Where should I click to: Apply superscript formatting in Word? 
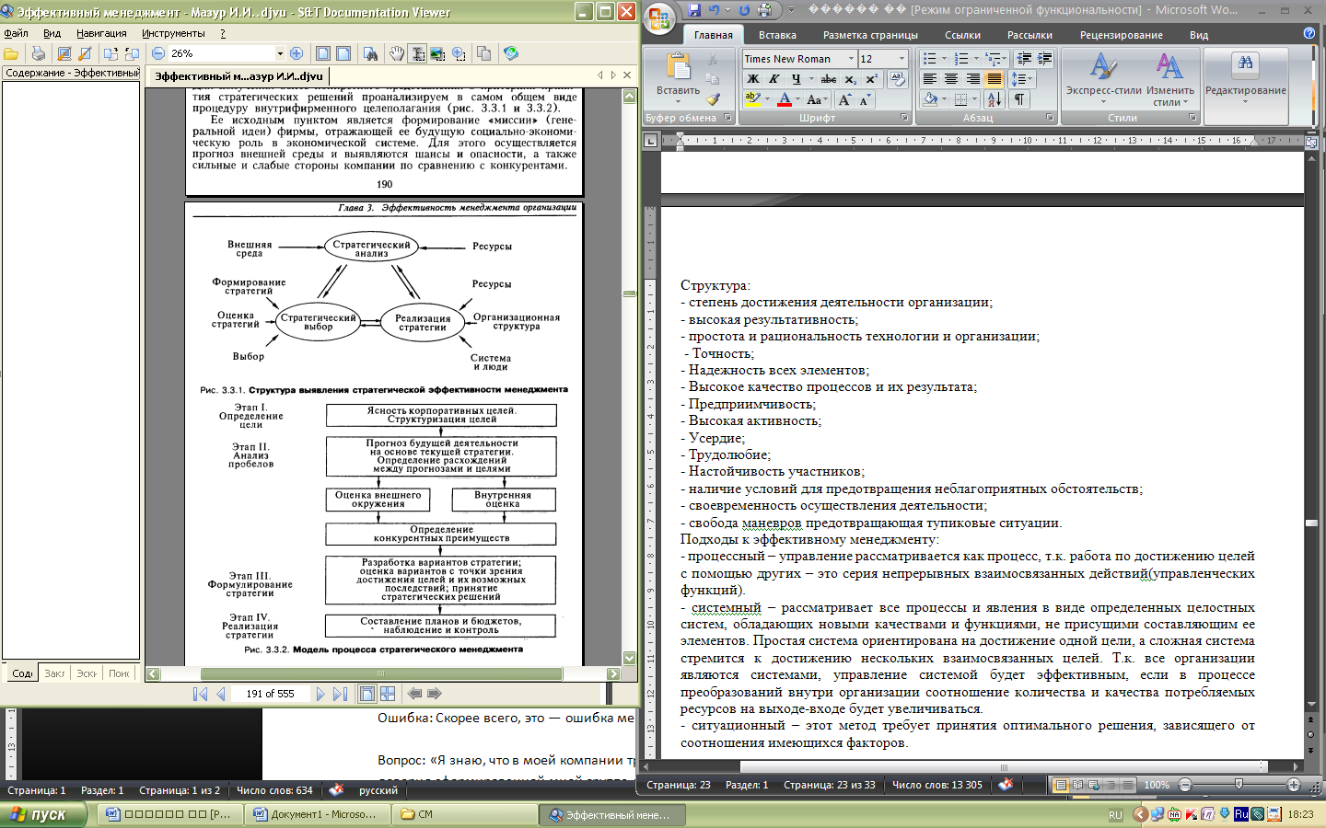tap(871, 79)
